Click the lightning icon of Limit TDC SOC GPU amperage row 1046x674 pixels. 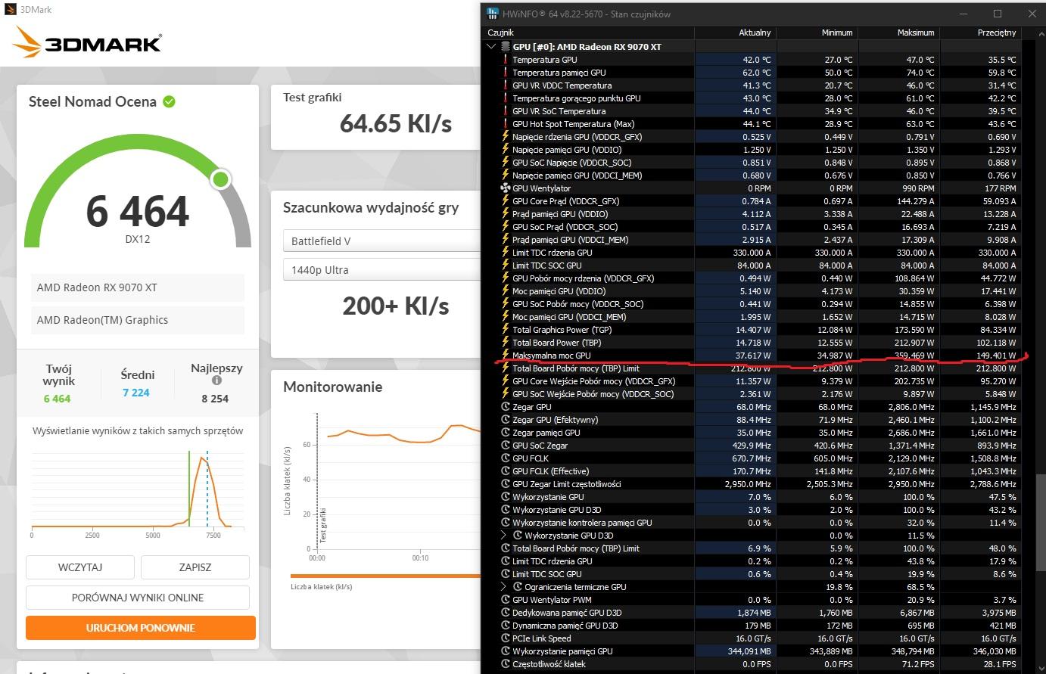pos(506,266)
